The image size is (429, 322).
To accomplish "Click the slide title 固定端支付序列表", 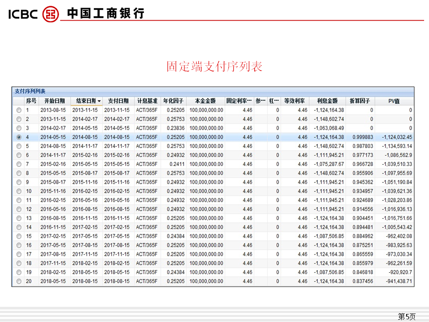I will [214, 67].
